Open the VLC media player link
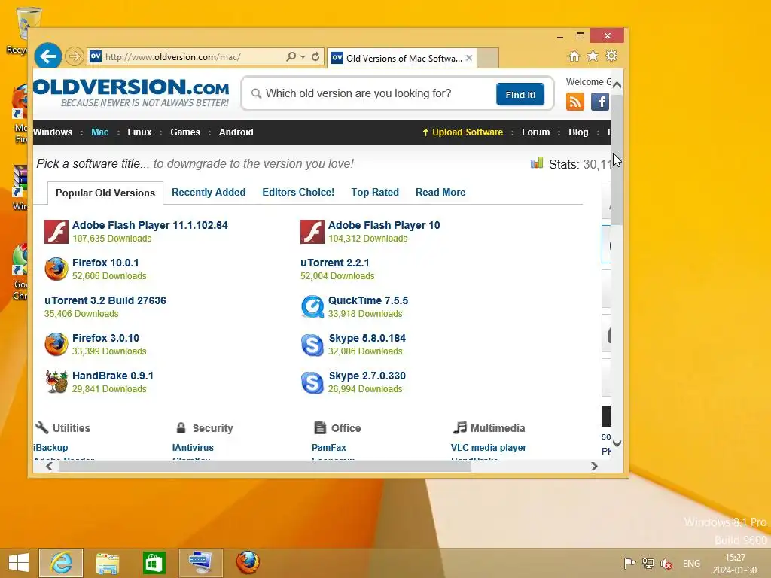 (x=488, y=448)
